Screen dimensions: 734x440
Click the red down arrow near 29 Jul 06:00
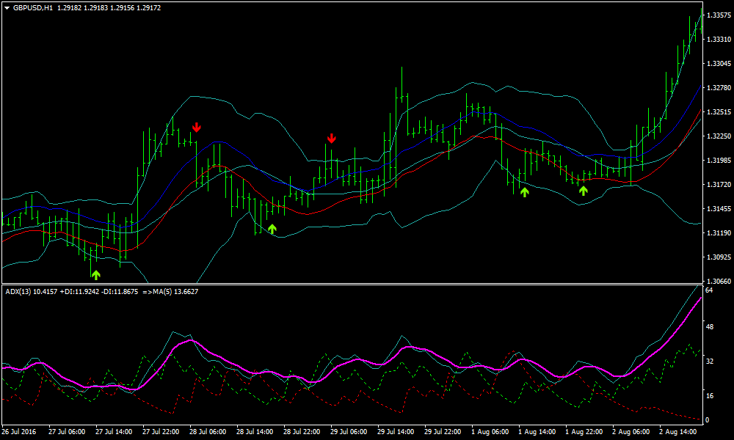[332, 138]
